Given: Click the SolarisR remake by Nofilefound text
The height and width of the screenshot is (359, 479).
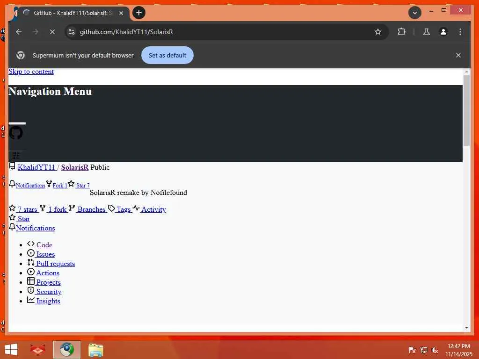Looking at the screenshot, I should [138, 193].
